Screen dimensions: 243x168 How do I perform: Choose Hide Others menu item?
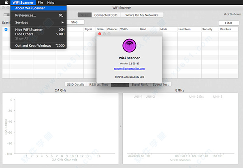coord(38,34)
